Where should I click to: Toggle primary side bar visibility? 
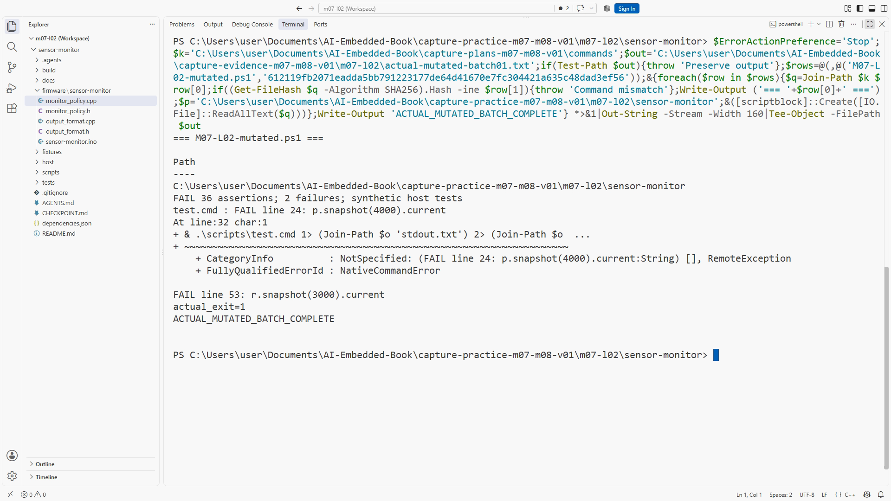860,8
